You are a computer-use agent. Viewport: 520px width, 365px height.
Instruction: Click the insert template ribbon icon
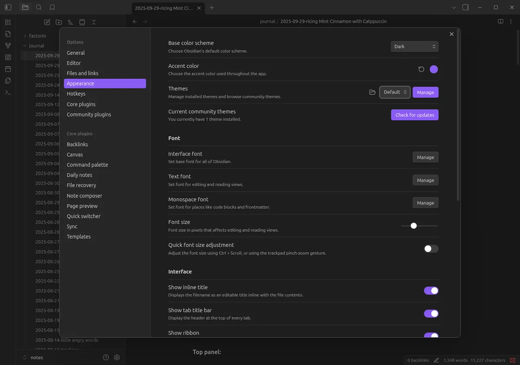tap(8, 81)
